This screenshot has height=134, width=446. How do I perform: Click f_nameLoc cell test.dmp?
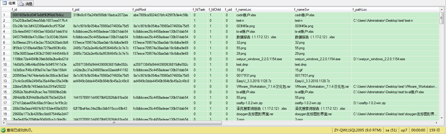[264, 64]
